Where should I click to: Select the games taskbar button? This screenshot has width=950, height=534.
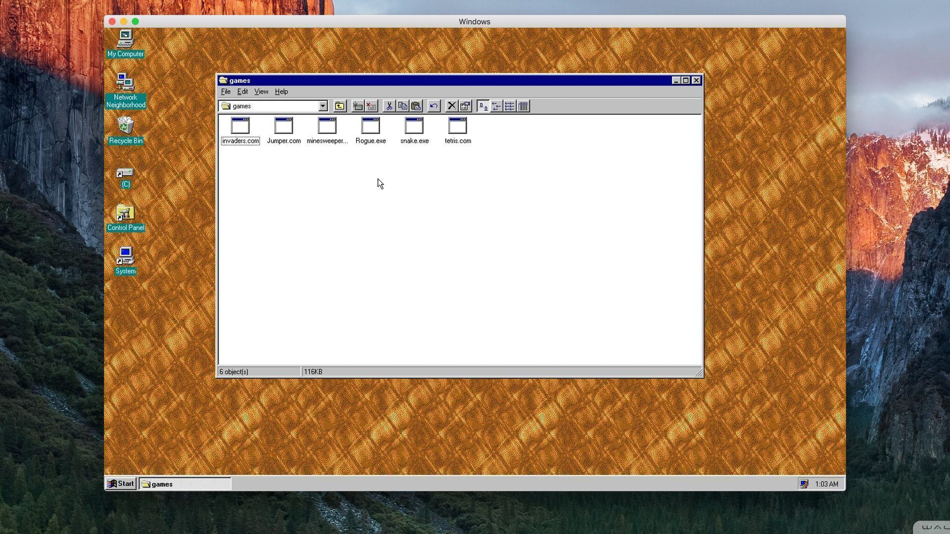168,484
